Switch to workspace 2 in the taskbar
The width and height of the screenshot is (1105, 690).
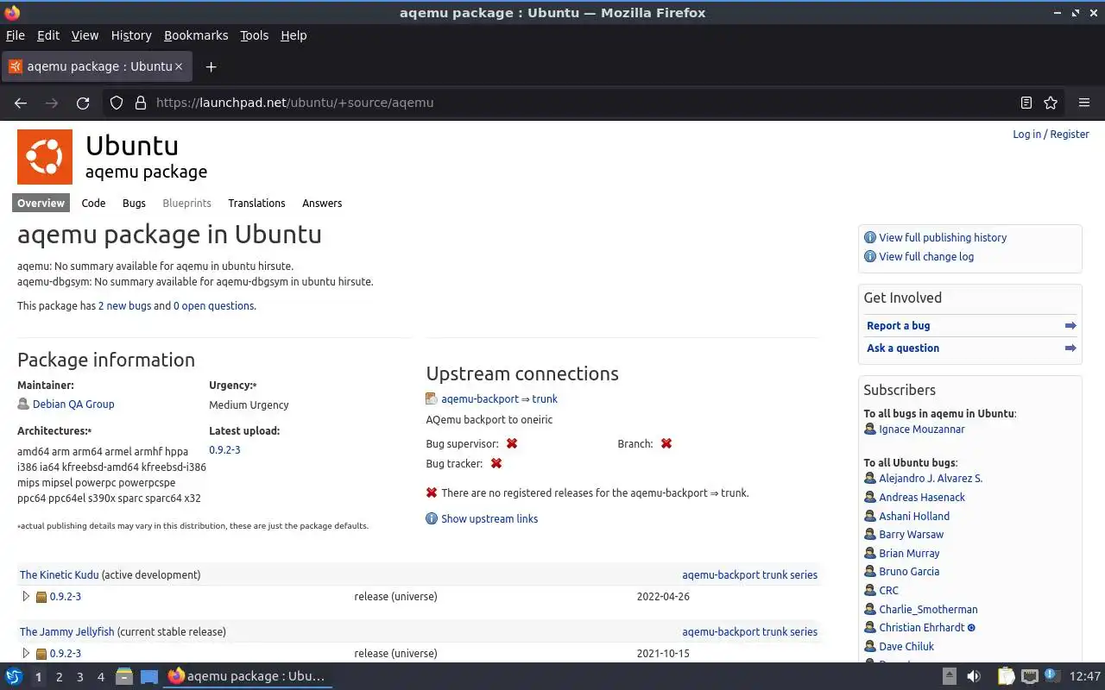point(59,677)
